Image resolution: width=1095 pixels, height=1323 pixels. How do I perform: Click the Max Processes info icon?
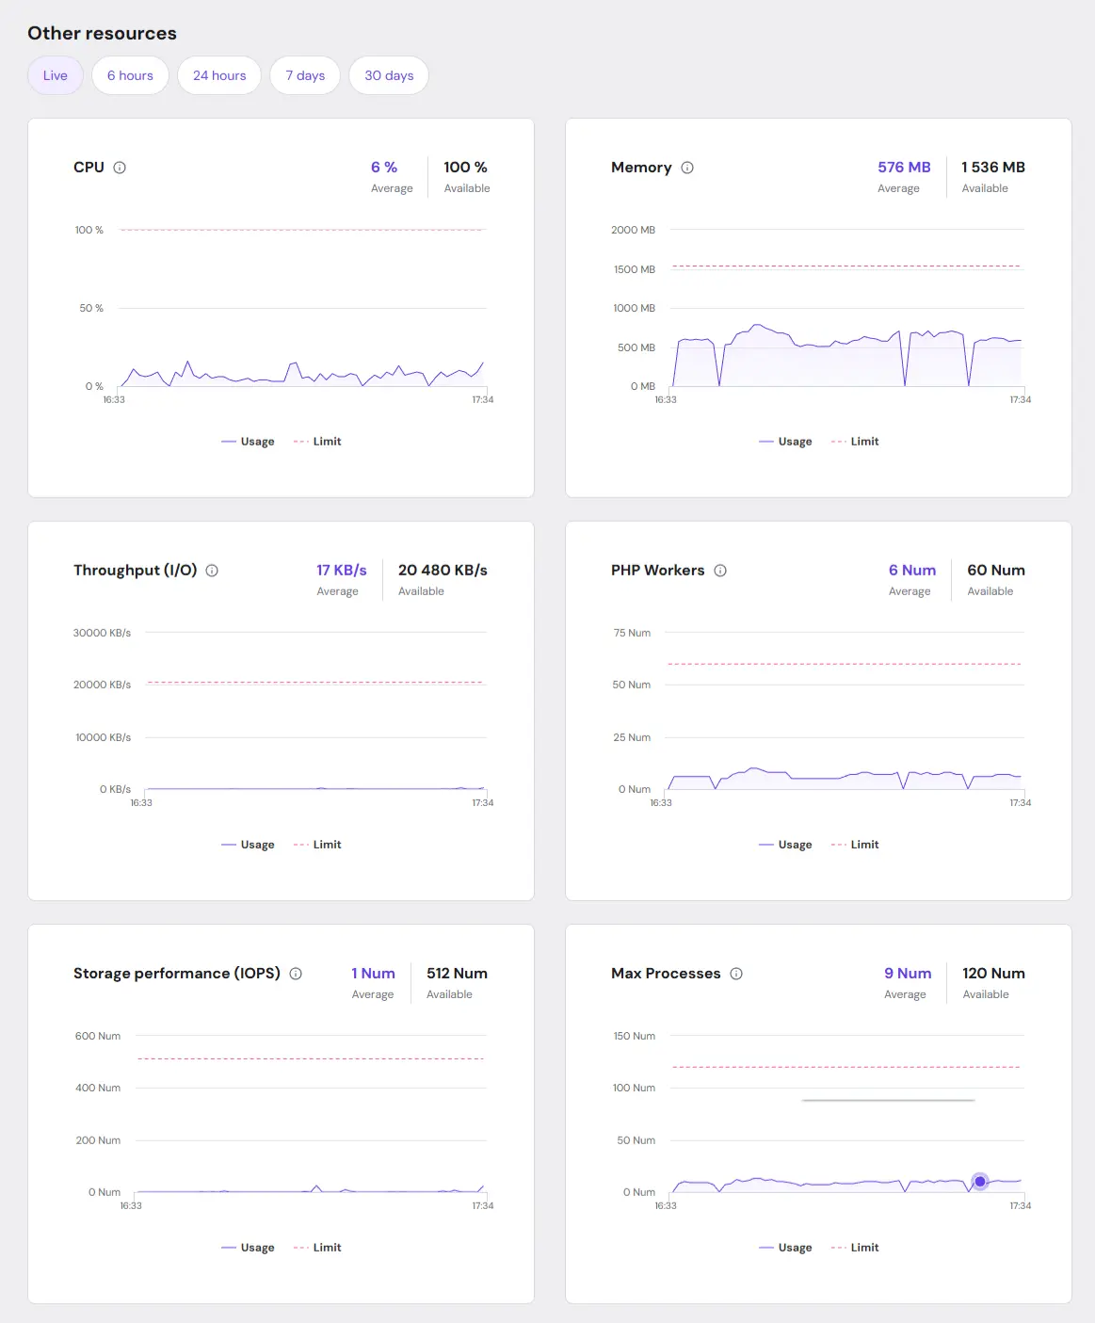click(736, 974)
